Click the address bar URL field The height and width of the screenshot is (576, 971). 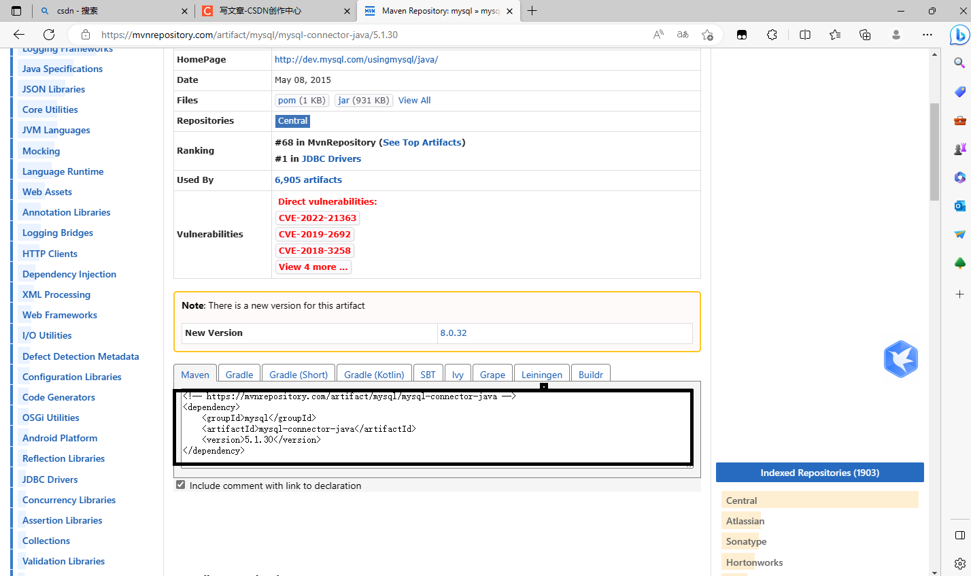tap(367, 35)
